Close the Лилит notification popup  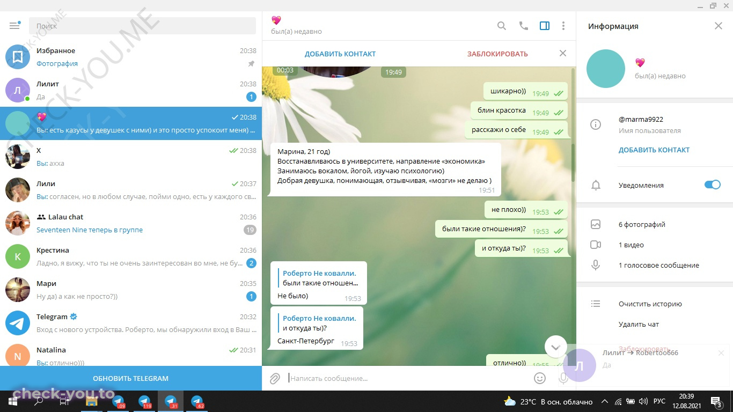[721, 353]
